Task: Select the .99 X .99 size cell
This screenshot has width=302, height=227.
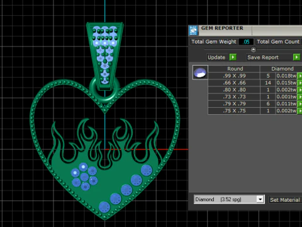Action: (234, 76)
